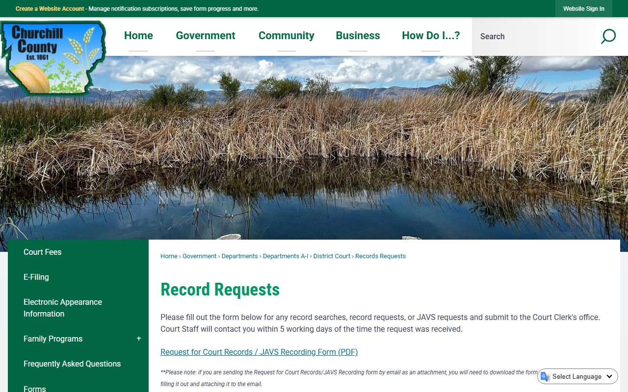Click Departments A-I breadcrumb link
Viewport: 628px width, 392px height.
[x=286, y=256]
